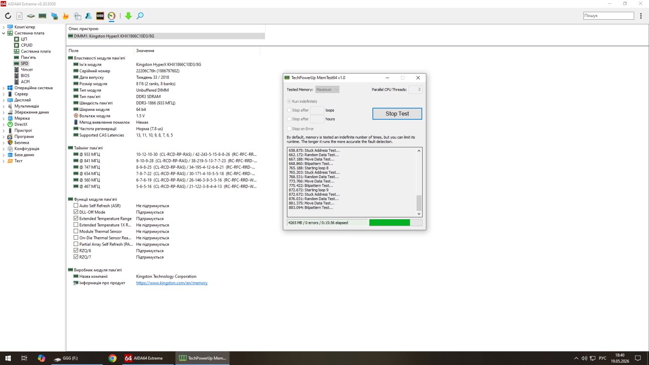The height and width of the screenshot is (365, 649).
Task: Select the BIOS tree item
Action: pyautogui.click(x=25, y=76)
